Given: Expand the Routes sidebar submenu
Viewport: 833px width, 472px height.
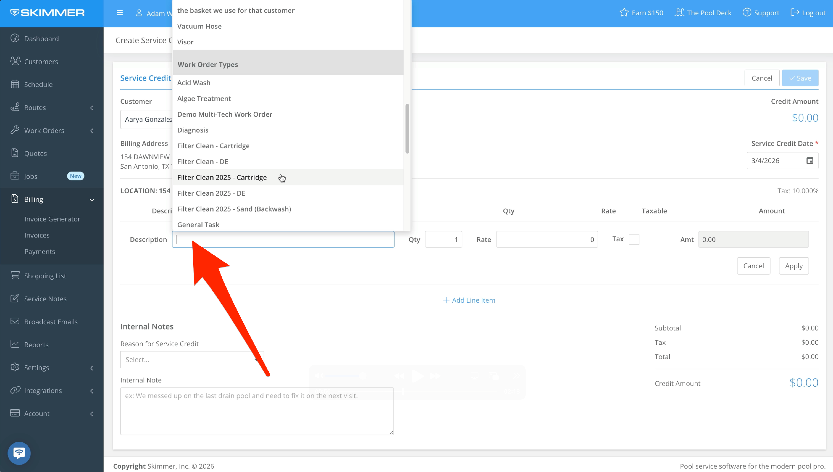Looking at the screenshot, I should pyautogui.click(x=92, y=108).
